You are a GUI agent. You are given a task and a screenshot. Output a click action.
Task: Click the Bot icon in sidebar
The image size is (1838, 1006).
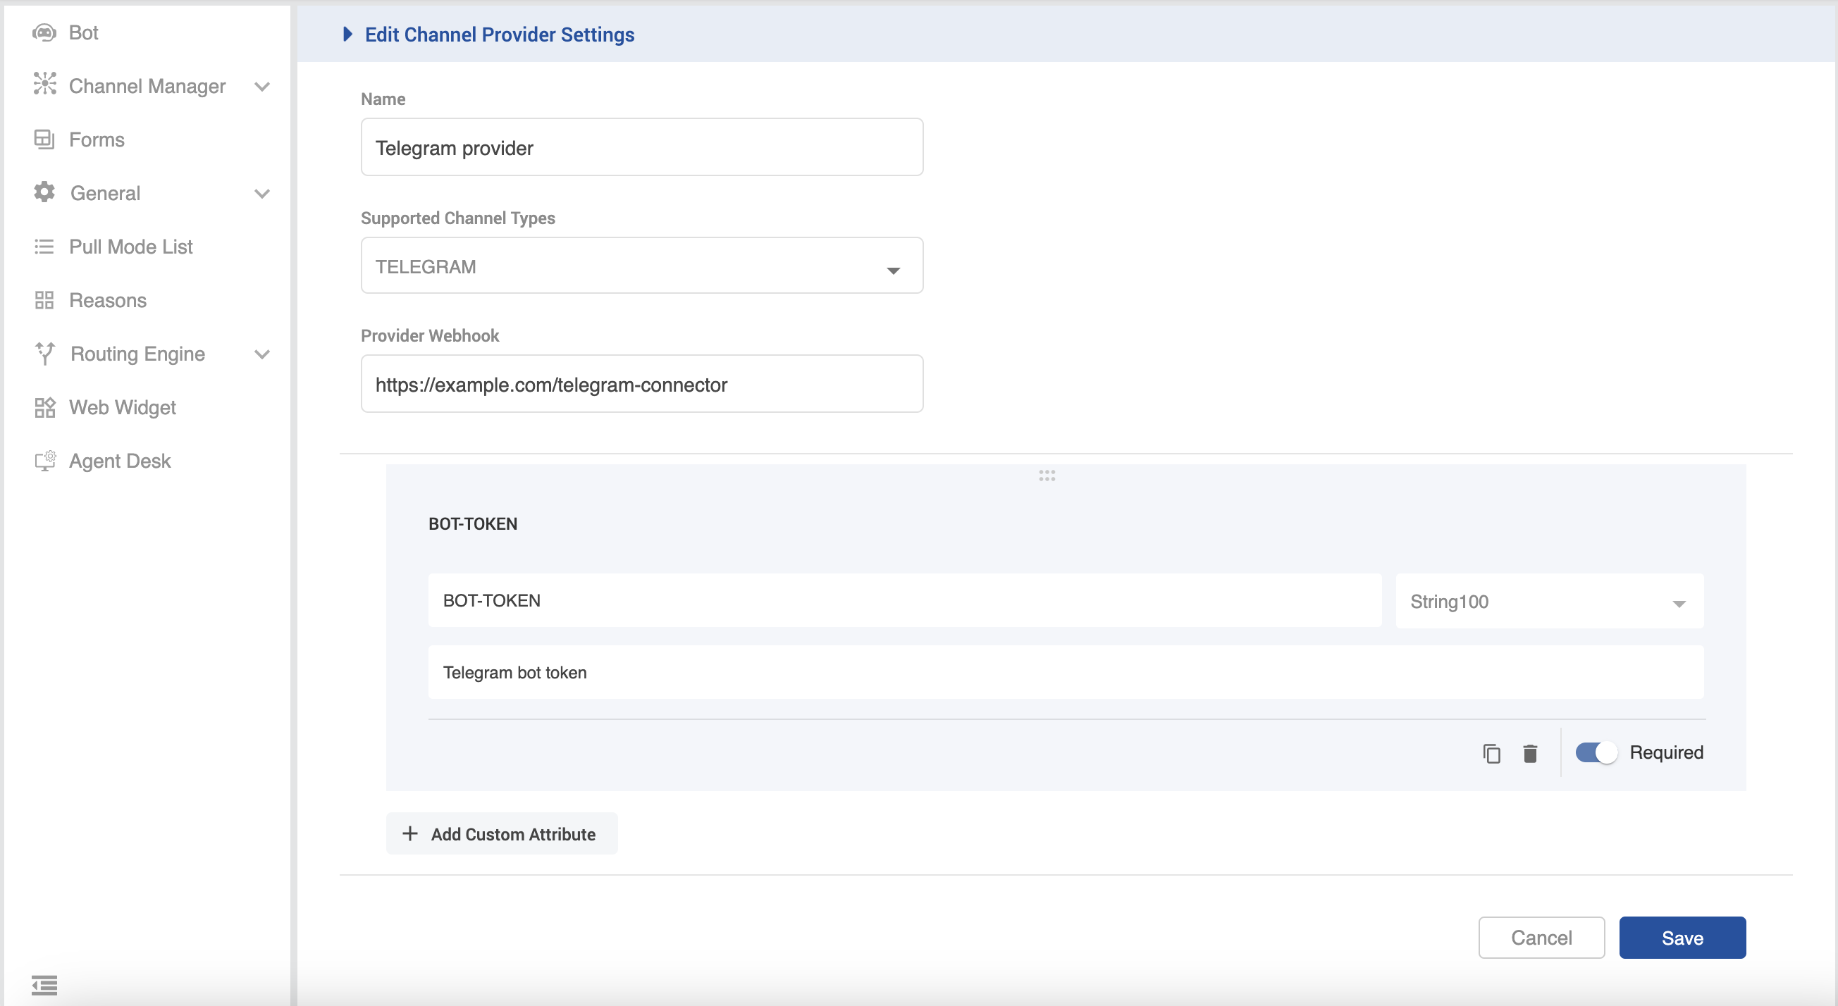pyautogui.click(x=44, y=33)
